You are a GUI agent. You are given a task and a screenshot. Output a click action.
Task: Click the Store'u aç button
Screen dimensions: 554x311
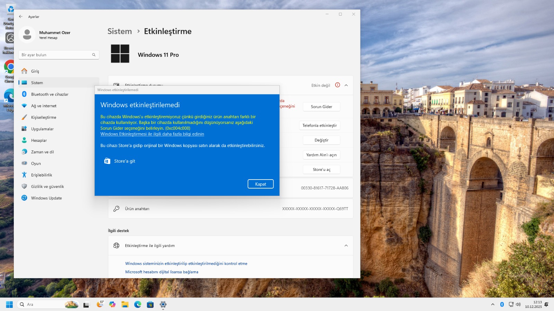click(321, 170)
